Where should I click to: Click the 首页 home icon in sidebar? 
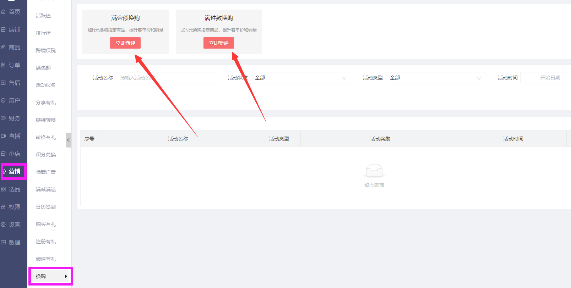[x=4, y=12]
